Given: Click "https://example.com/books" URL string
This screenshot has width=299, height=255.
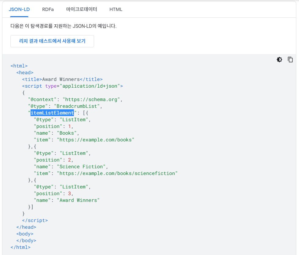Looking at the screenshot, I should 96,140.
